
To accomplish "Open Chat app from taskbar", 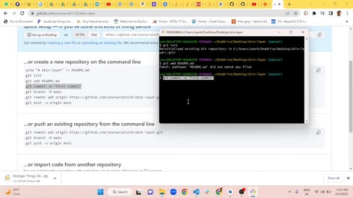I will 151,192.
